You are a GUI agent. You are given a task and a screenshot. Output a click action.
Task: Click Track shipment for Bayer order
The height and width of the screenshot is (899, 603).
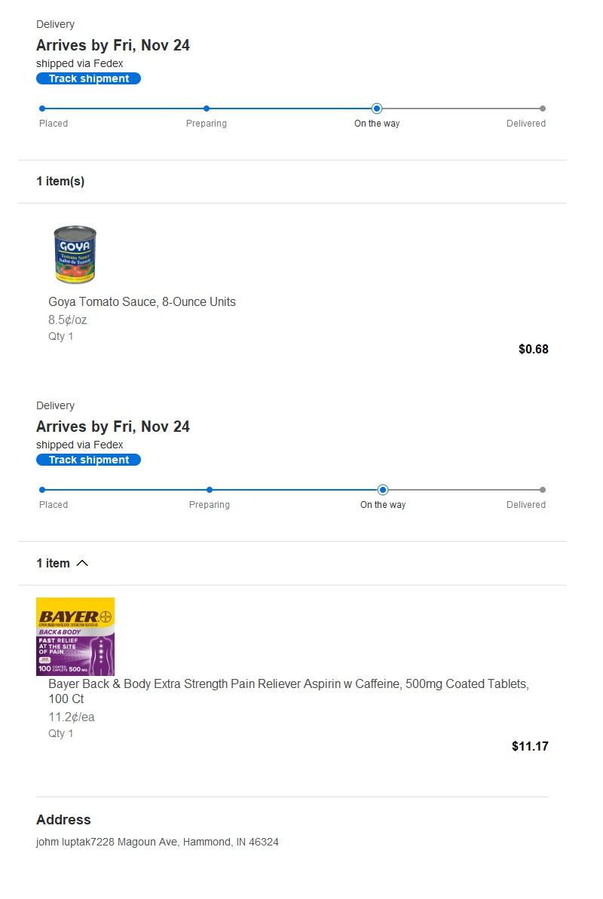(88, 460)
